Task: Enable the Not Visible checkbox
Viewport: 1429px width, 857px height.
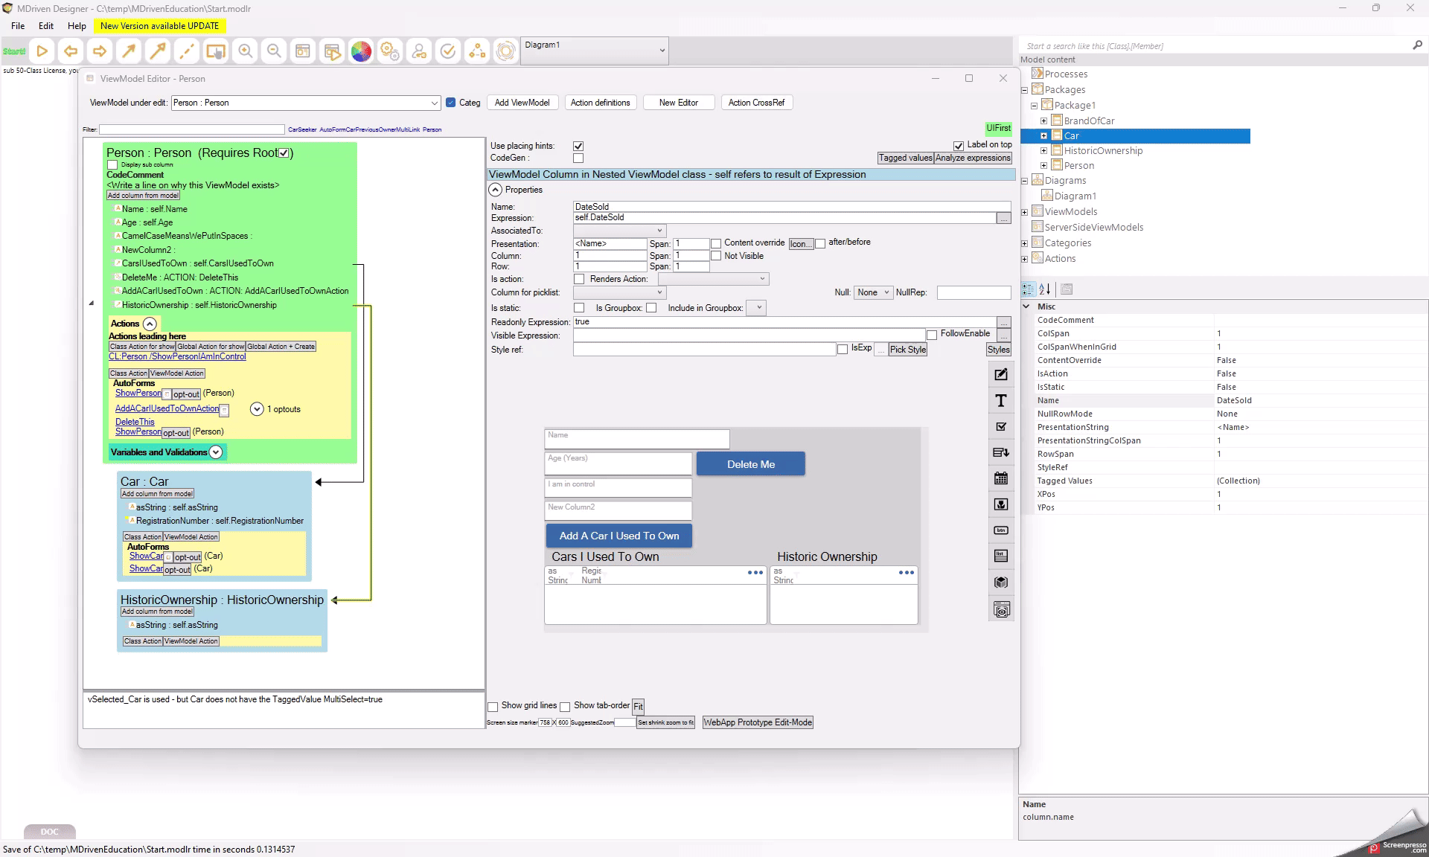Action: [716, 256]
